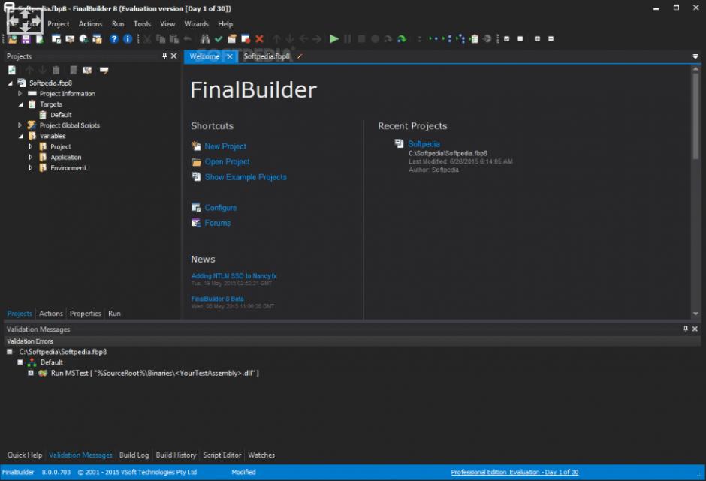
Task: Select the Default target tree item
Action: [x=61, y=115]
